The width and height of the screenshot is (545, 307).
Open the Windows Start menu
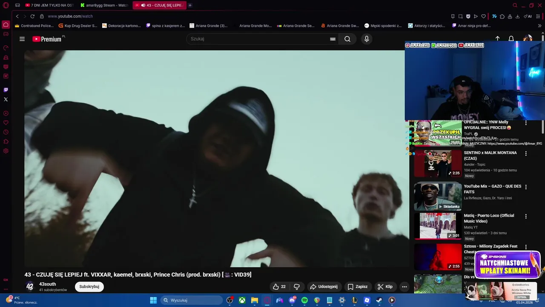point(153,300)
